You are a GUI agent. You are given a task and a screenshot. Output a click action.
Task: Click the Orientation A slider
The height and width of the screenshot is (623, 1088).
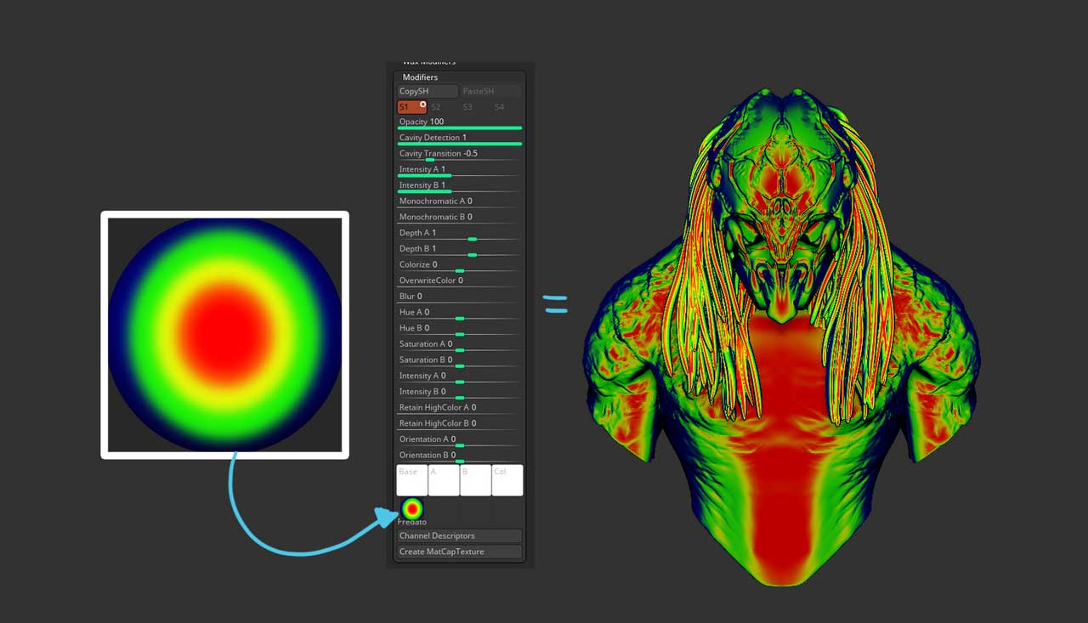(460, 440)
